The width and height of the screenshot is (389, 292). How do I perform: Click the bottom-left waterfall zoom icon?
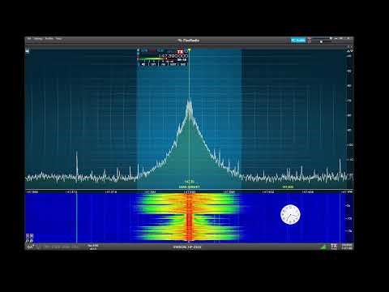(x=28, y=241)
